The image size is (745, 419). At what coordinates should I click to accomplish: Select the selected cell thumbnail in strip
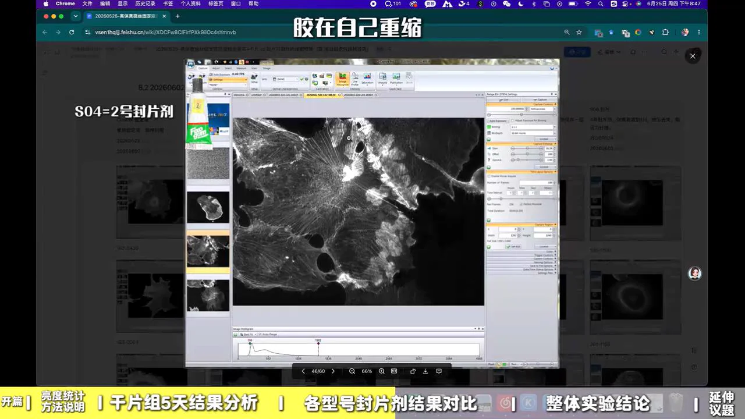[x=208, y=251]
